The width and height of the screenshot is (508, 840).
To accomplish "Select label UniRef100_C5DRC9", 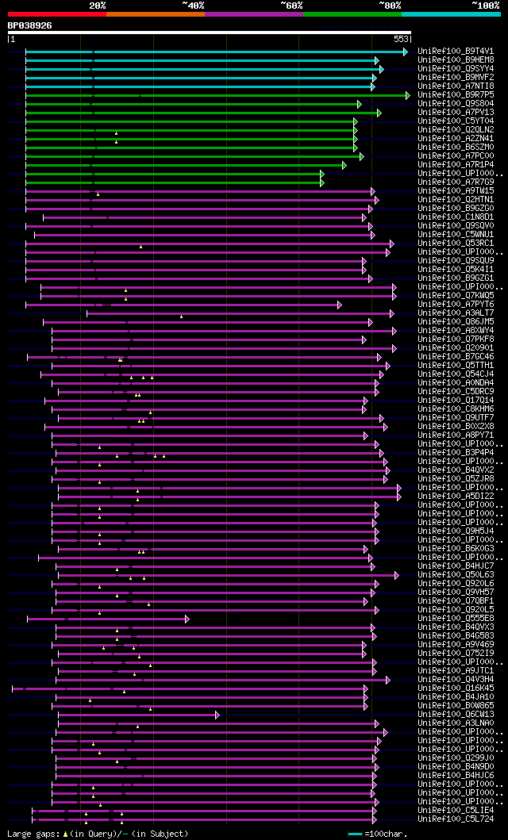I will click(x=456, y=392).
